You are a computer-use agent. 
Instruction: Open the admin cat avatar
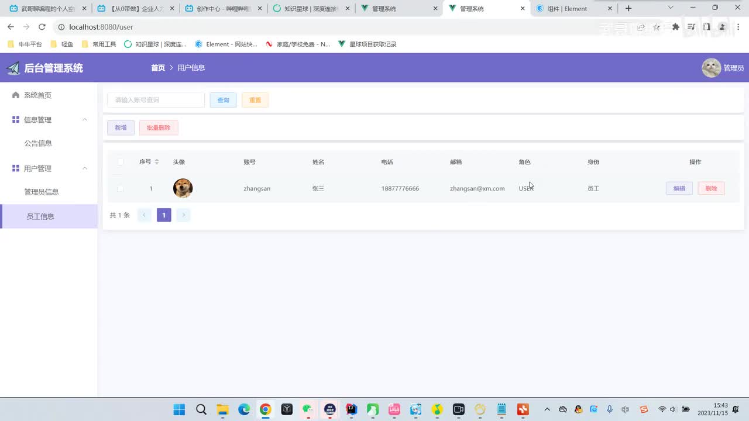coord(711,68)
